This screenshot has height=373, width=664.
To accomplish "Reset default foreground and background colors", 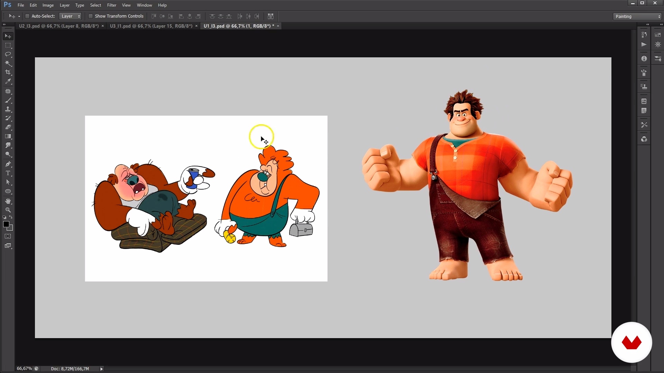I will point(4,217).
